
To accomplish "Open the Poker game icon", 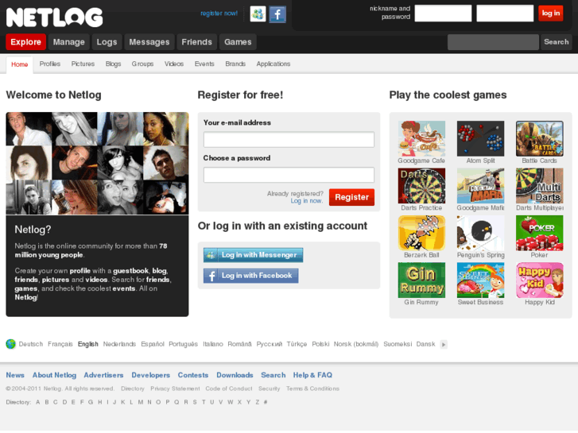I will pos(539,233).
